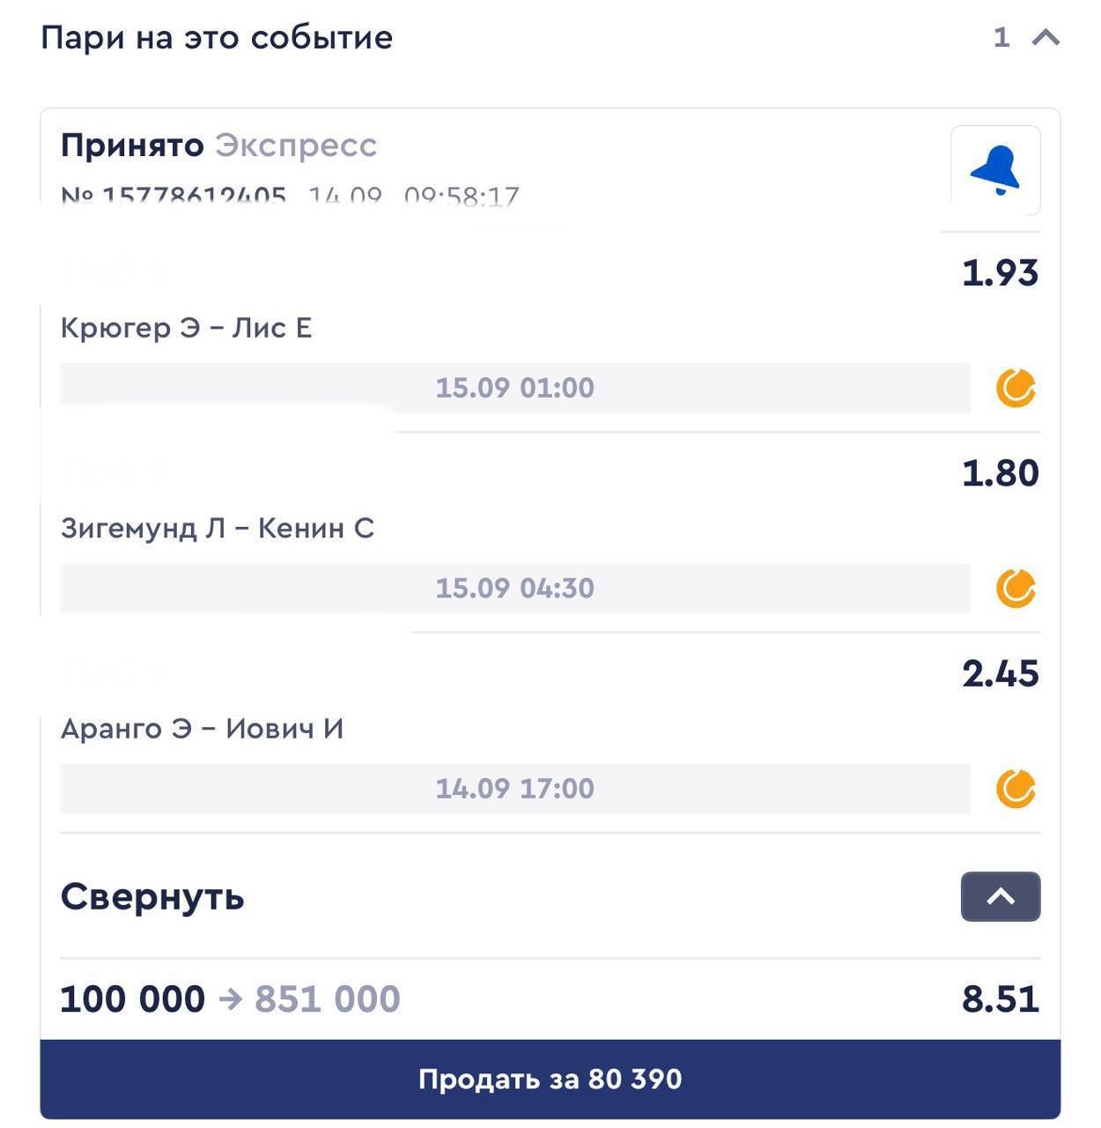
Task: Click the 'Пари на это событие' header
Action: pyautogui.click(x=217, y=37)
